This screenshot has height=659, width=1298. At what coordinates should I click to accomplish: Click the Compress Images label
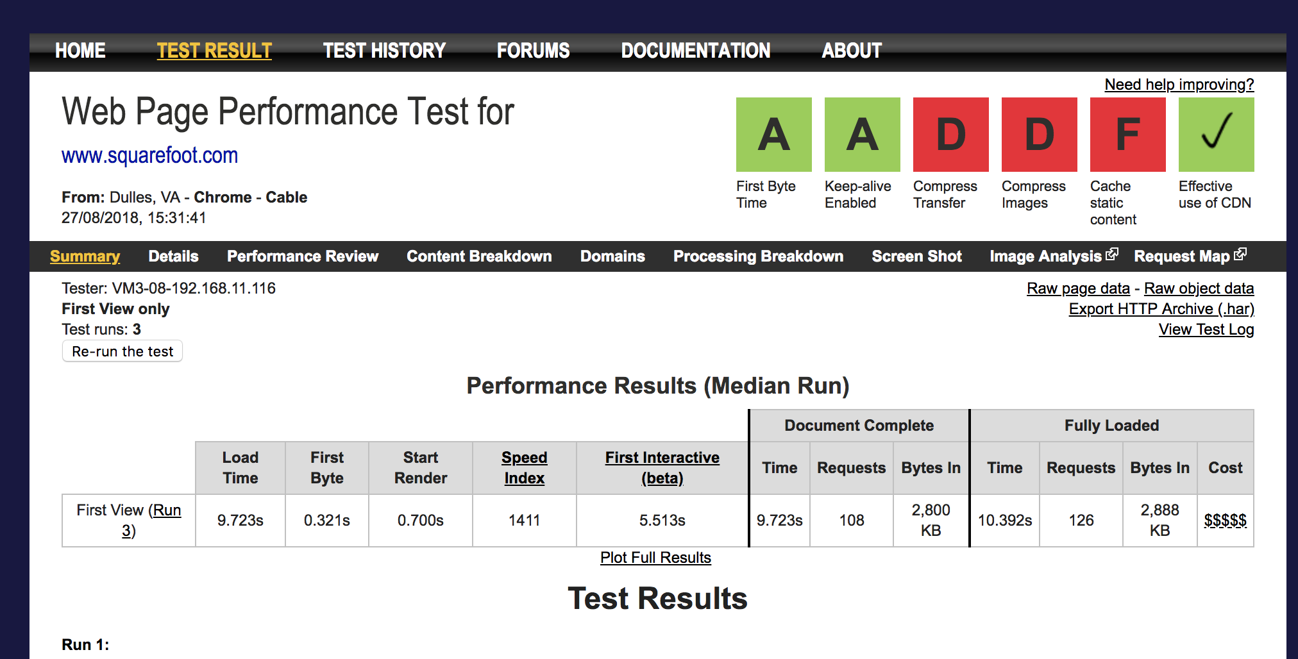pyautogui.click(x=1034, y=194)
